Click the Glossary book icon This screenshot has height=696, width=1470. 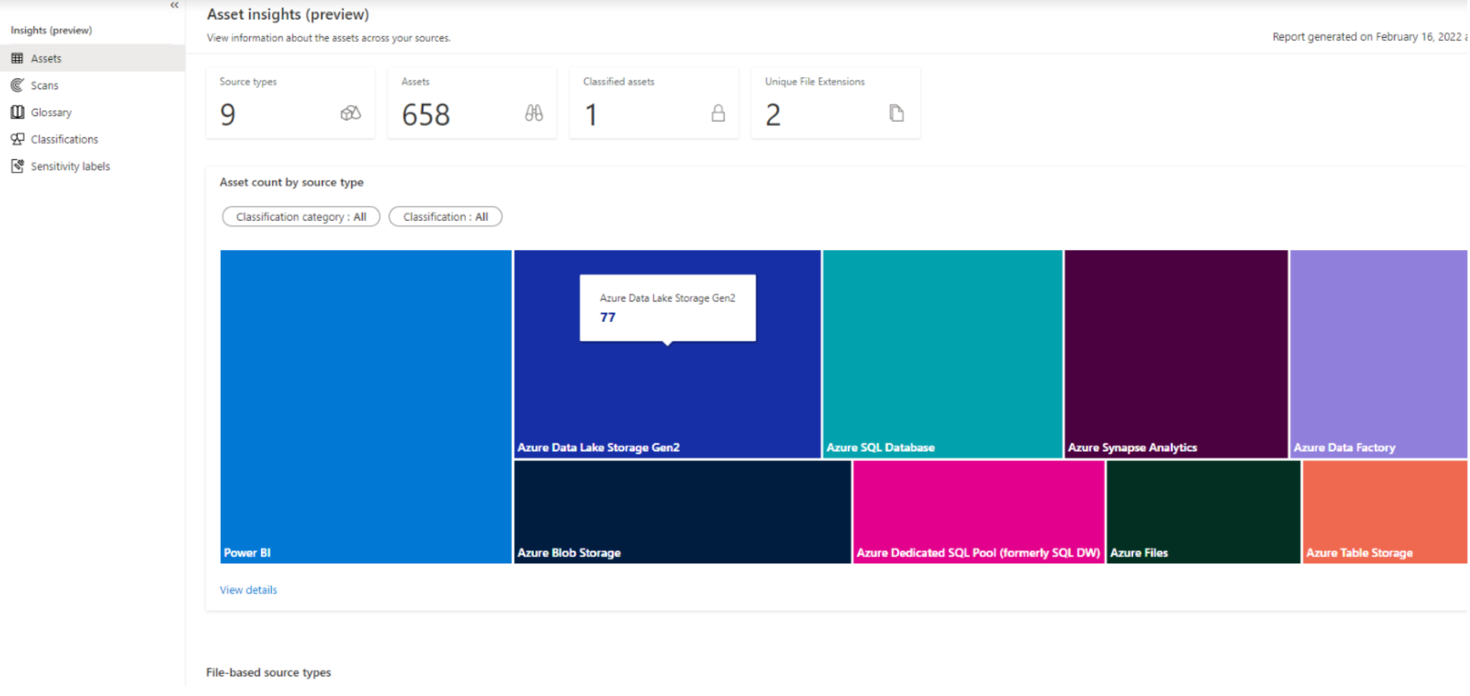point(17,112)
